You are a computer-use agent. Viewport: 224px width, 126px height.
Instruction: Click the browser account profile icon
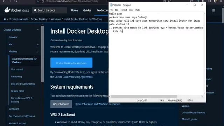[215, 1]
